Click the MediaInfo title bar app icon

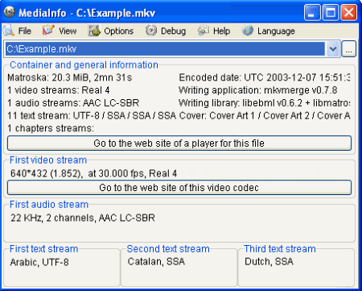pyautogui.click(x=10, y=12)
